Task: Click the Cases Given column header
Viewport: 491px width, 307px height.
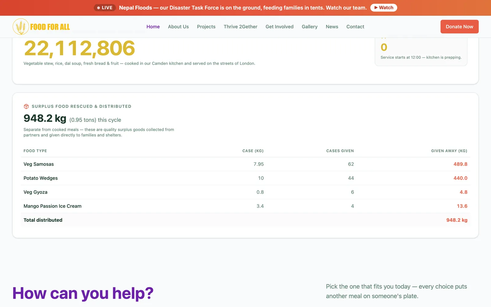Action: [x=340, y=151]
